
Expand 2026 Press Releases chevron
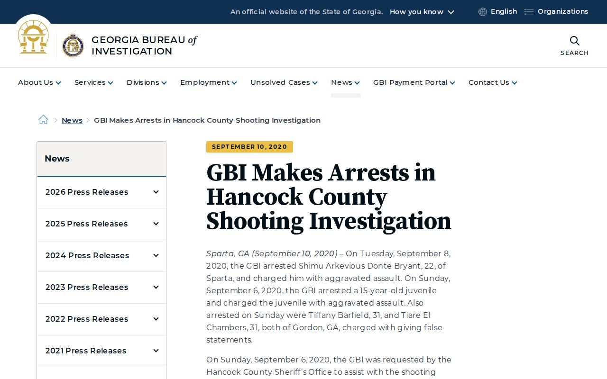point(156,192)
